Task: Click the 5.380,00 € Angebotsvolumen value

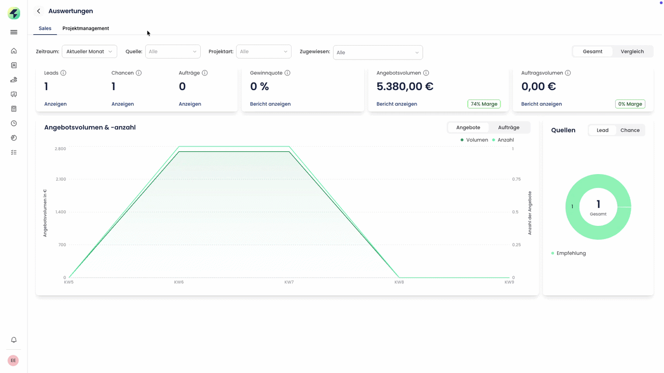Action: point(405,87)
